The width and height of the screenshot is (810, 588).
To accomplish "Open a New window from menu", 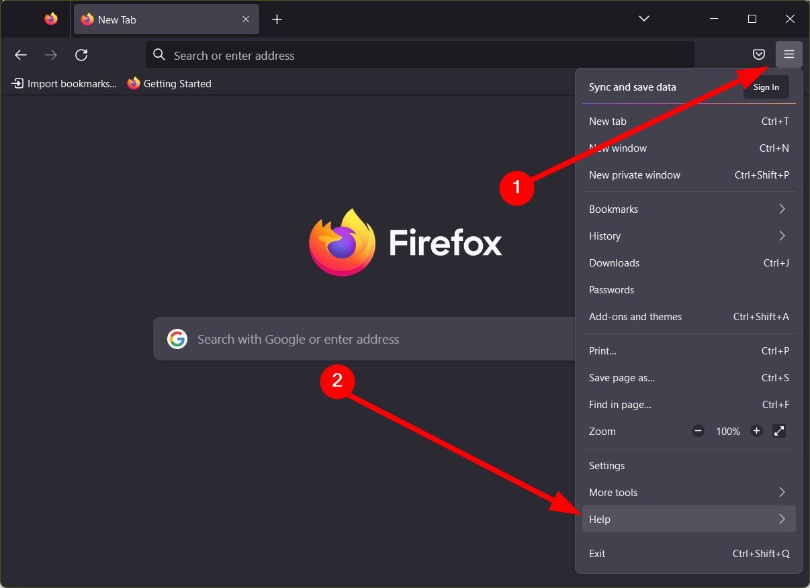I will tap(689, 148).
